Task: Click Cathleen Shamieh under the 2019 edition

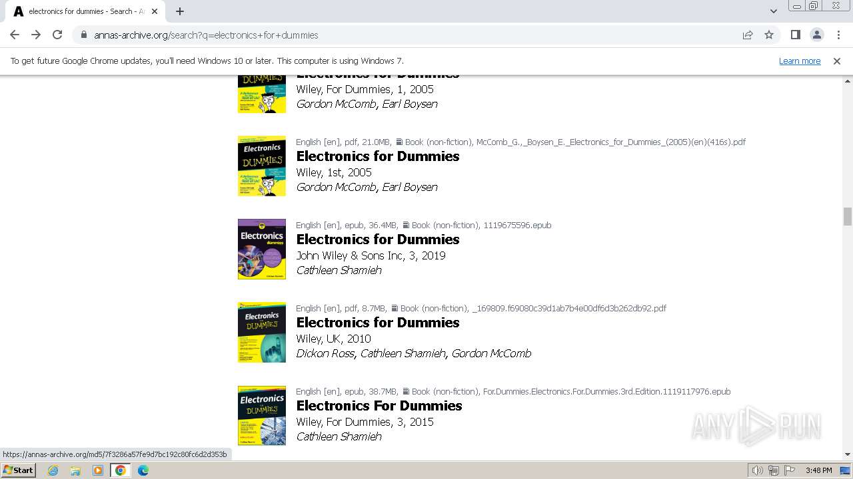Action: [339, 270]
